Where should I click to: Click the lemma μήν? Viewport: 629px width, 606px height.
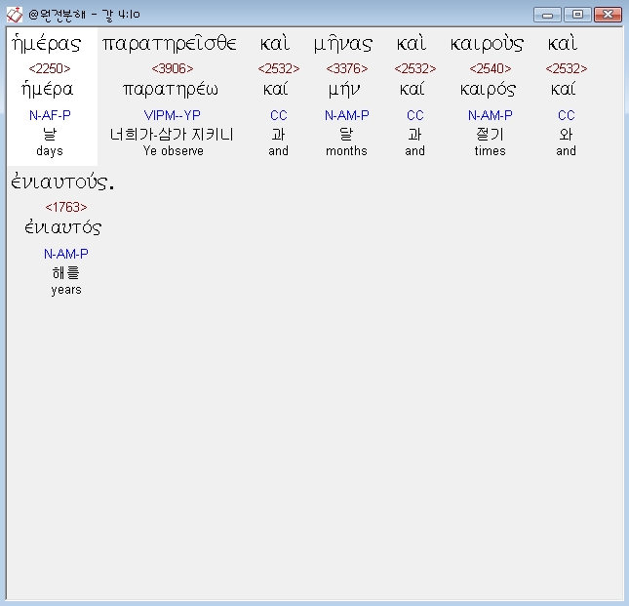tap(344, 90)
